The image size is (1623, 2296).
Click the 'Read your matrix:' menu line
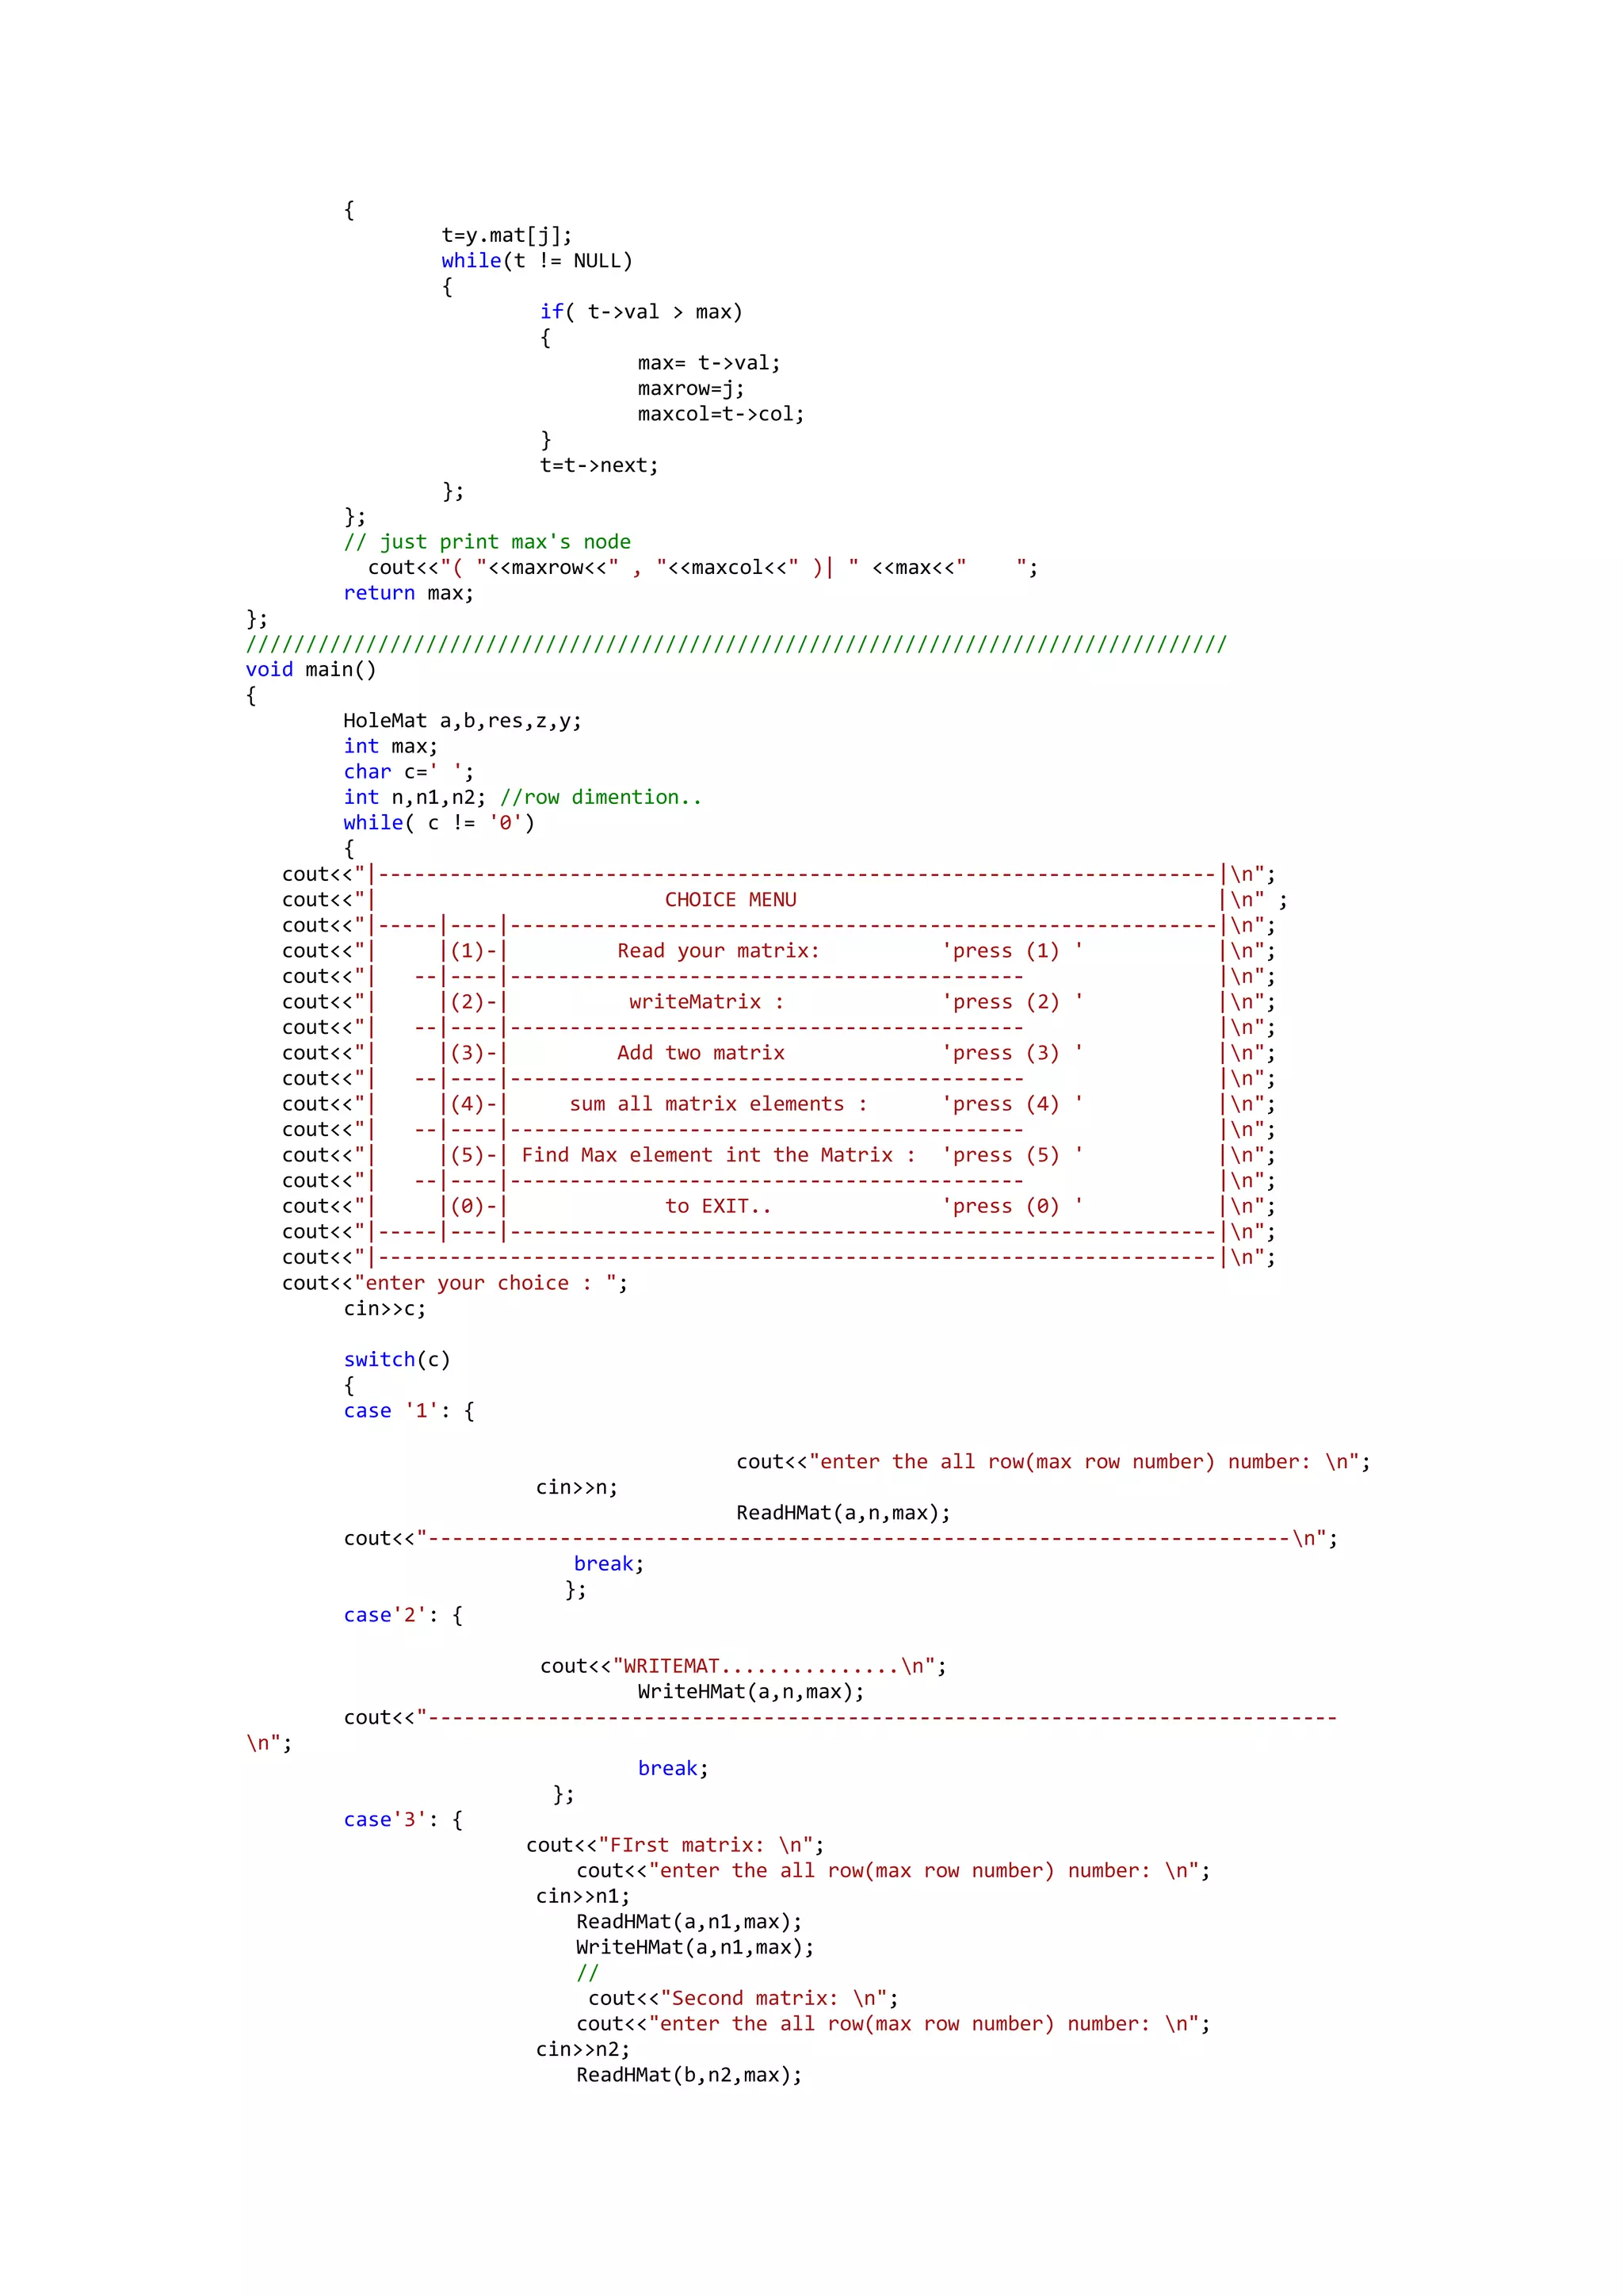[717, 951]
